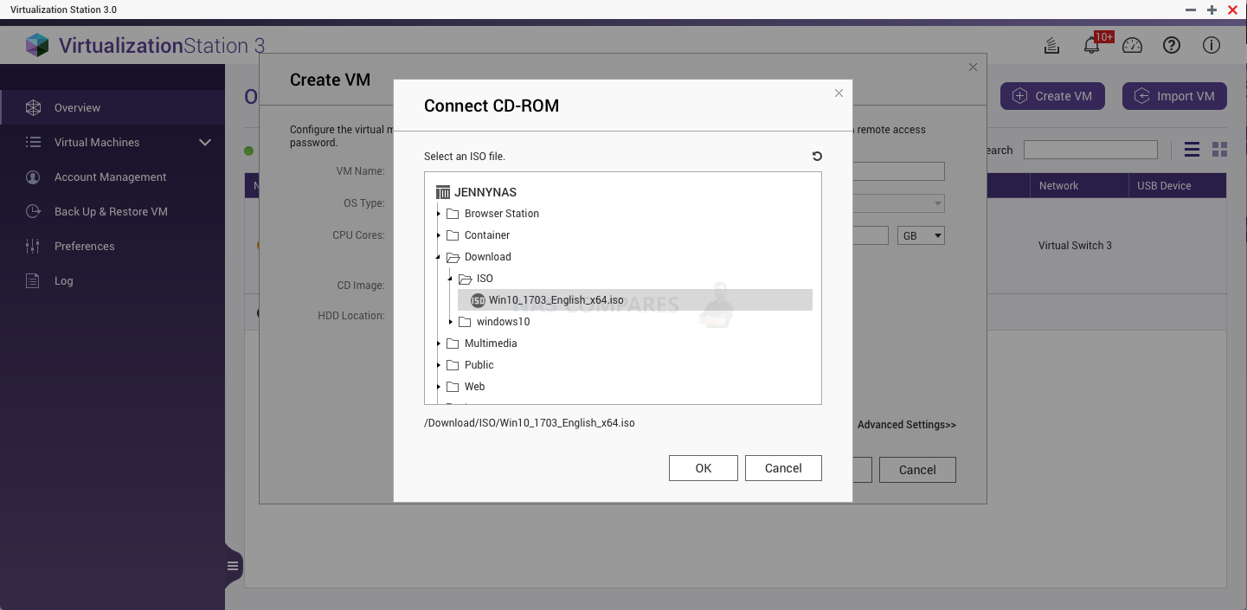1247x610 pixels.
Task: Switch to grid view icon
Action: [1219, 150]
